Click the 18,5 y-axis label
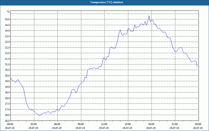 7,92
